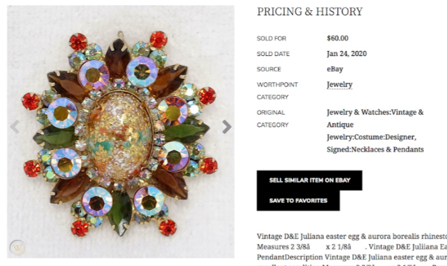This screenshot has height=266, width=447.
Task: Select the $60.00 sold price
Action: point(338,38)
